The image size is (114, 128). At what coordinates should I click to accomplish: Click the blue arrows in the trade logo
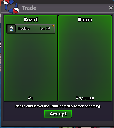coord(11,7)
